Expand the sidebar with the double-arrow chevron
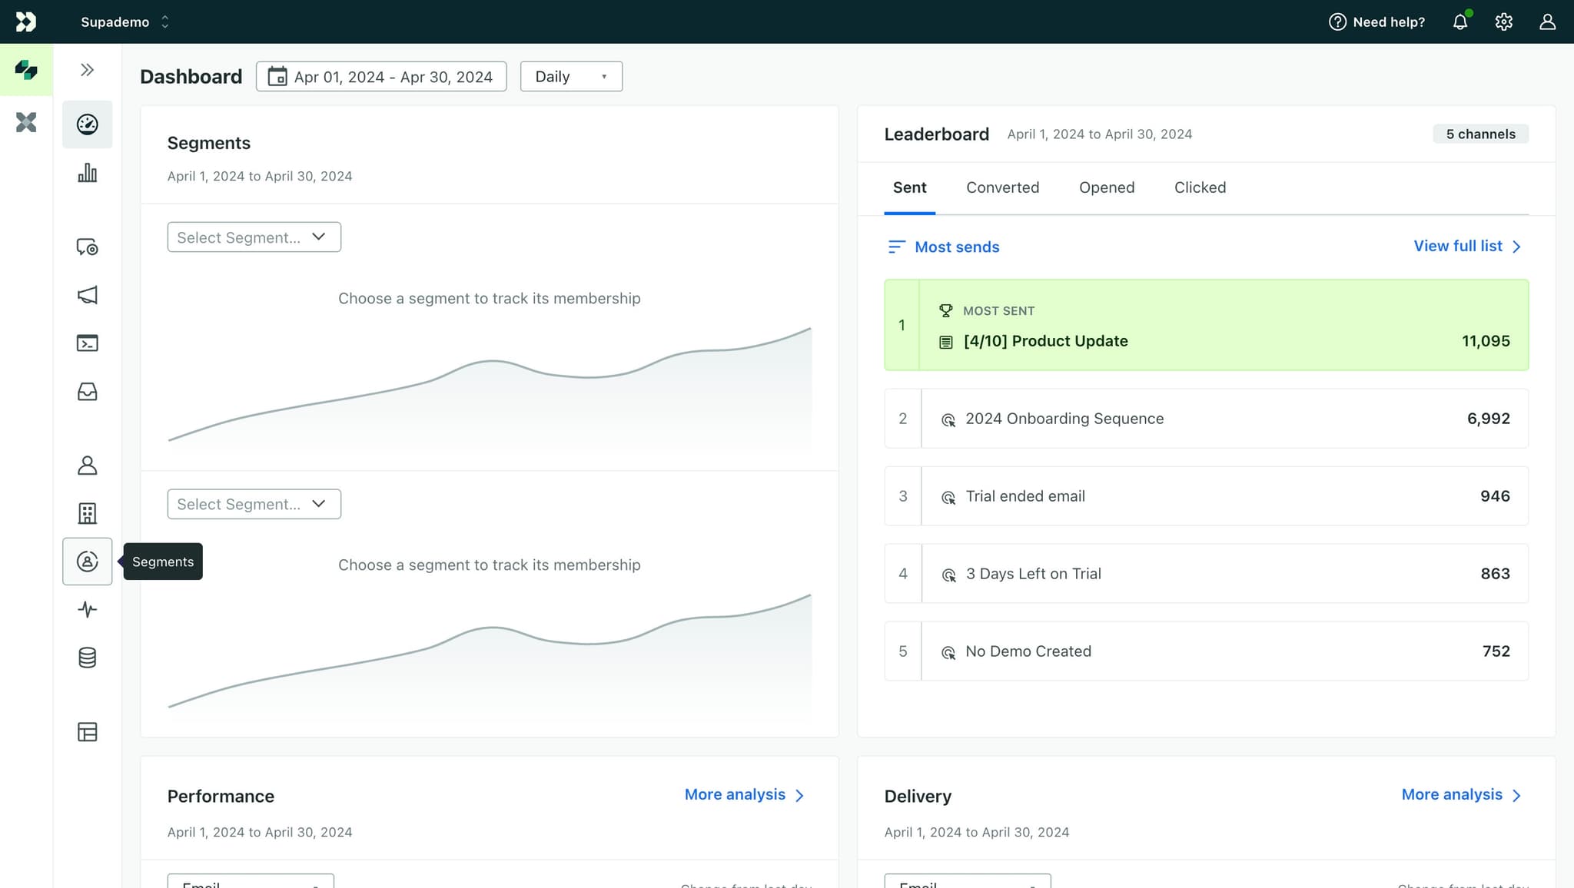The height and width of the screenshot is (888, 1574). (87, 70)
